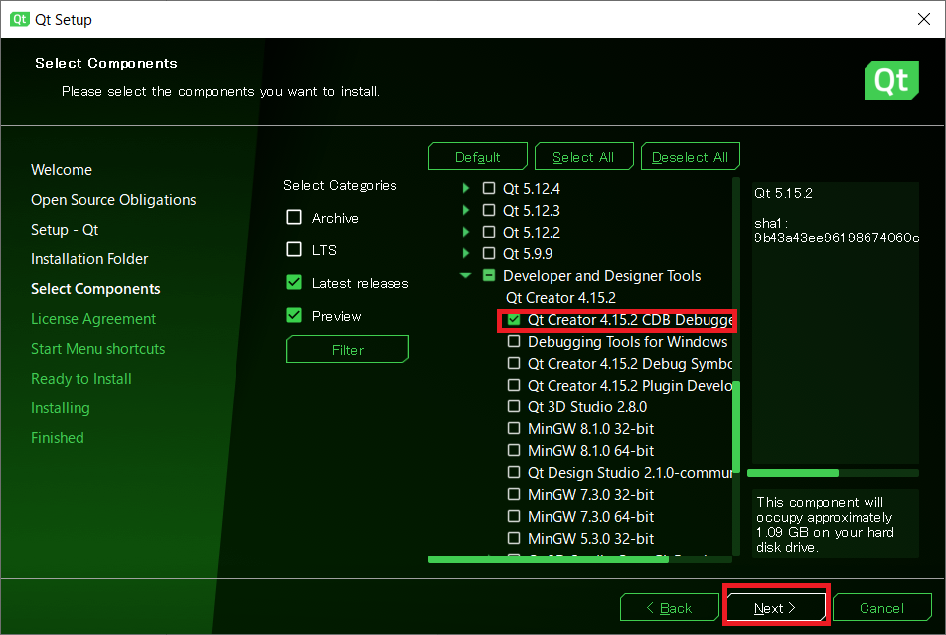946x635 pixels.
Task: Check MinGW 7.3.0 64-bit
Action: [x=514, y=516]
